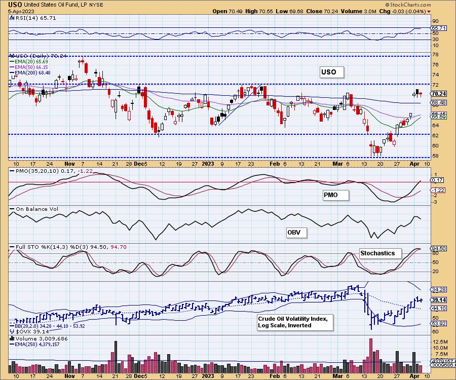Click the OBV annotation box
This screenshot has height=380, width=456.
296,233
